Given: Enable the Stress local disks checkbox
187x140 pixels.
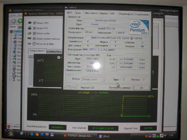Looking at the screenshot, I should [34, 44].
